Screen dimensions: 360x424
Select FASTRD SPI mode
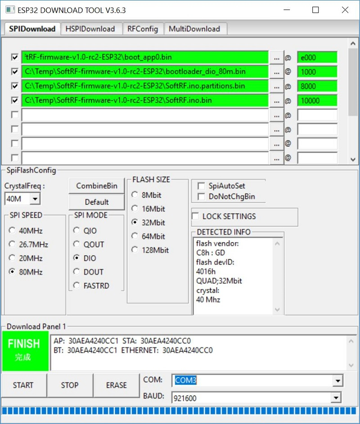tap(76, 285)
